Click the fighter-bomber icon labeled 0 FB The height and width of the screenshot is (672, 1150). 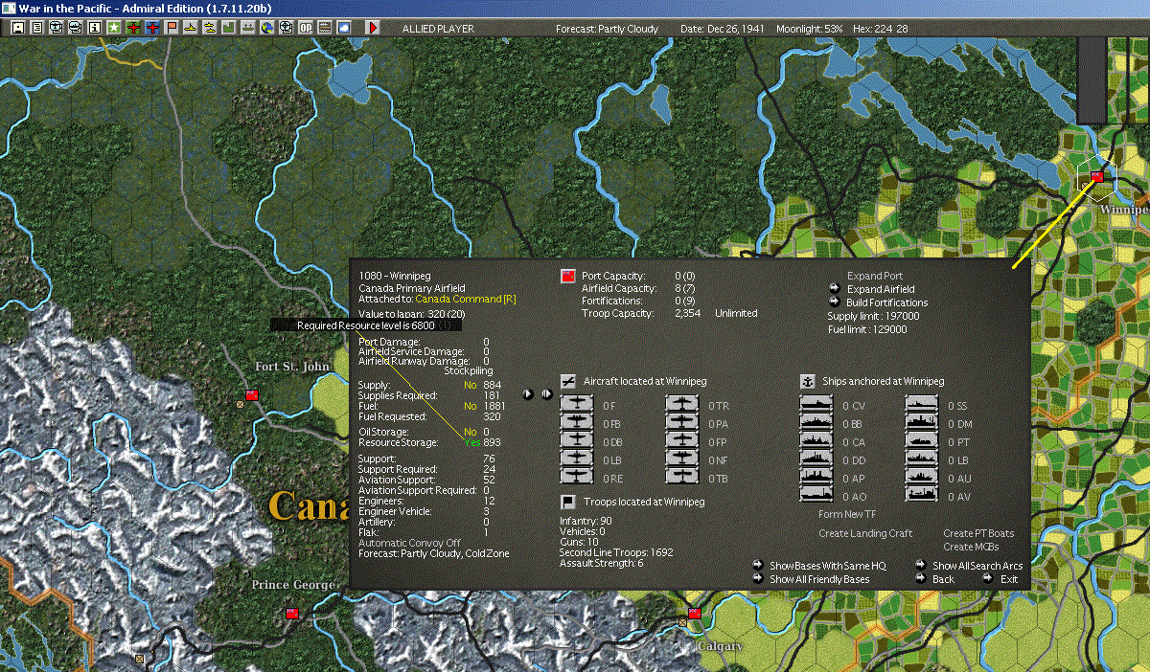577,423
